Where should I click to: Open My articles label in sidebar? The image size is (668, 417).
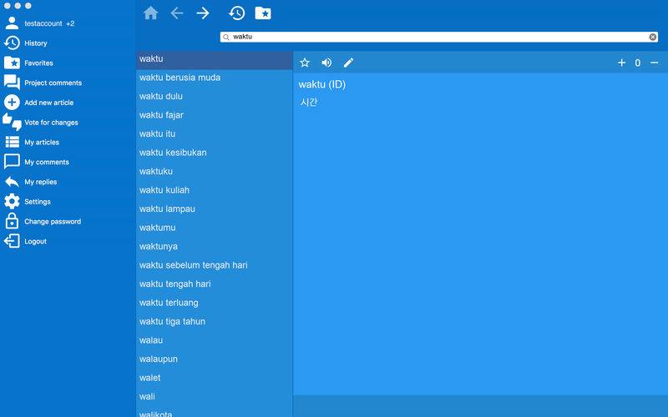coord(42,142)
